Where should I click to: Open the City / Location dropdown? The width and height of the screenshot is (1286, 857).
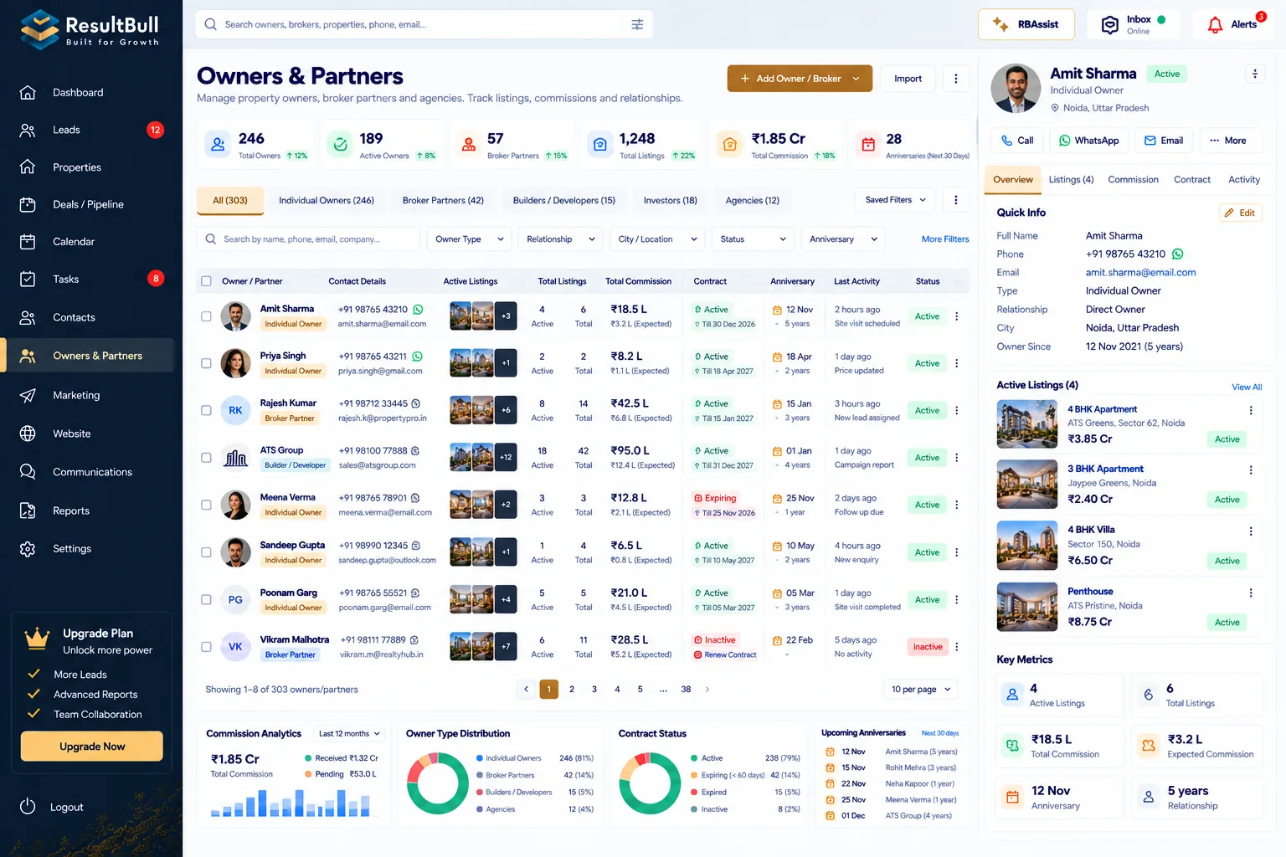[x=657, y=239]
